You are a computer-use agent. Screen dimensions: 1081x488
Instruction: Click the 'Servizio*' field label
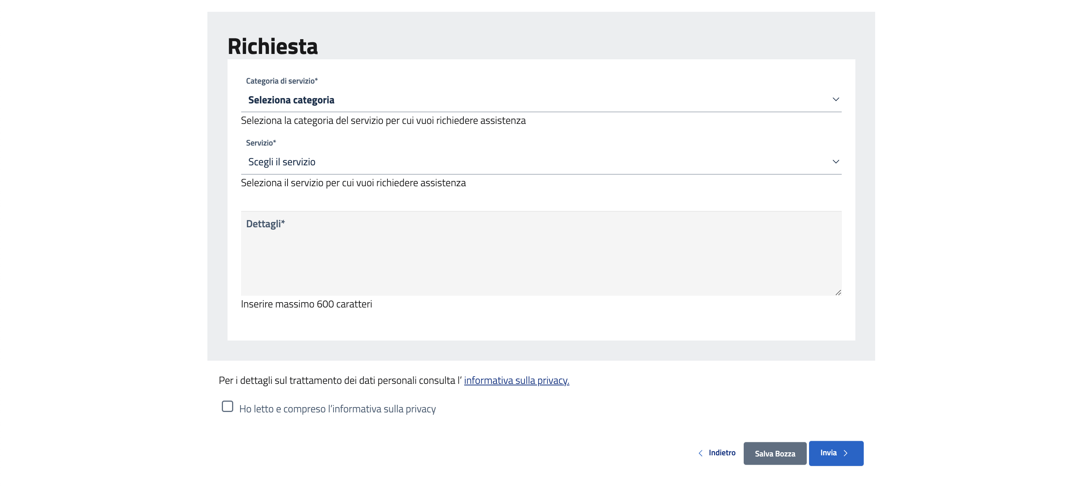pos(261,143)
